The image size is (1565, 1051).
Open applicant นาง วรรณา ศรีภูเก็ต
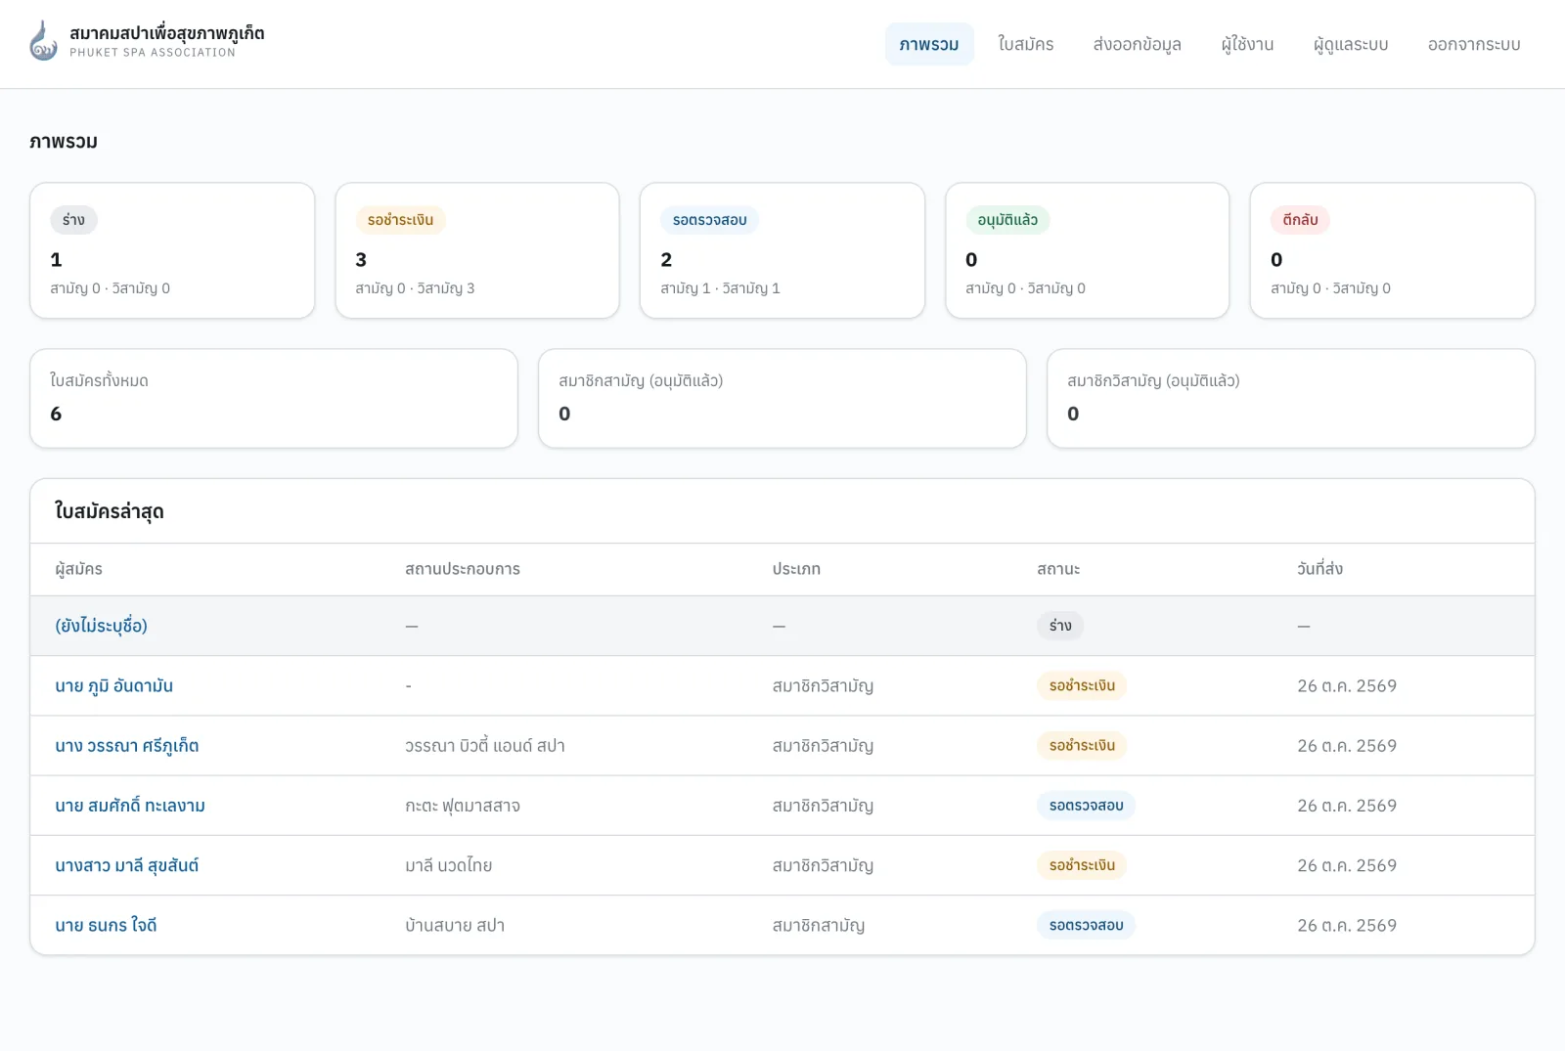(127, 745)
